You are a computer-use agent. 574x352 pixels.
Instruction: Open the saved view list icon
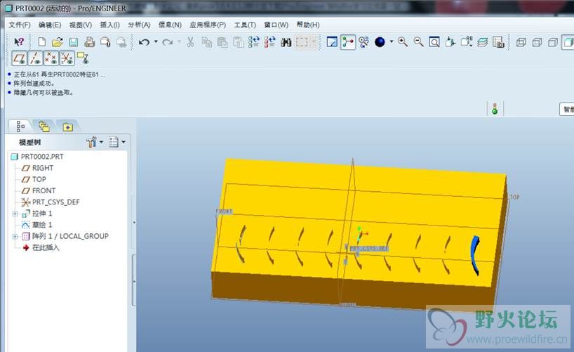tap(467, 41)
